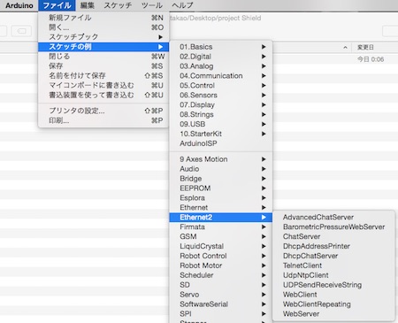Open the AdvancedChatServer example

[333, 218]
